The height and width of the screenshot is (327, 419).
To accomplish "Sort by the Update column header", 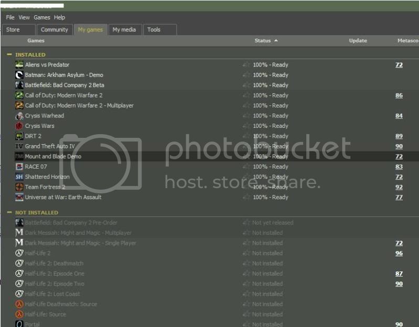I will pos(358,40).
